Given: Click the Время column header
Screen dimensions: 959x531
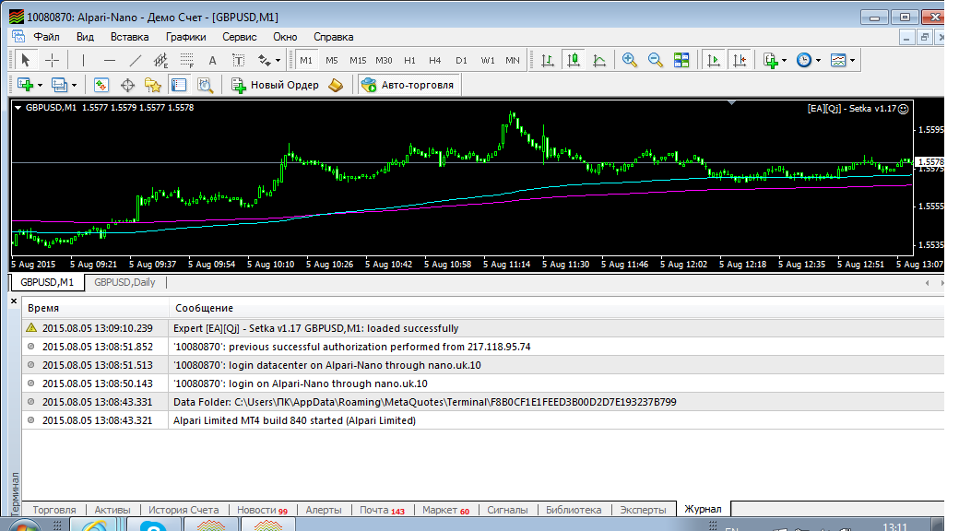Looking at the screenshot, I should coord(95,308).
